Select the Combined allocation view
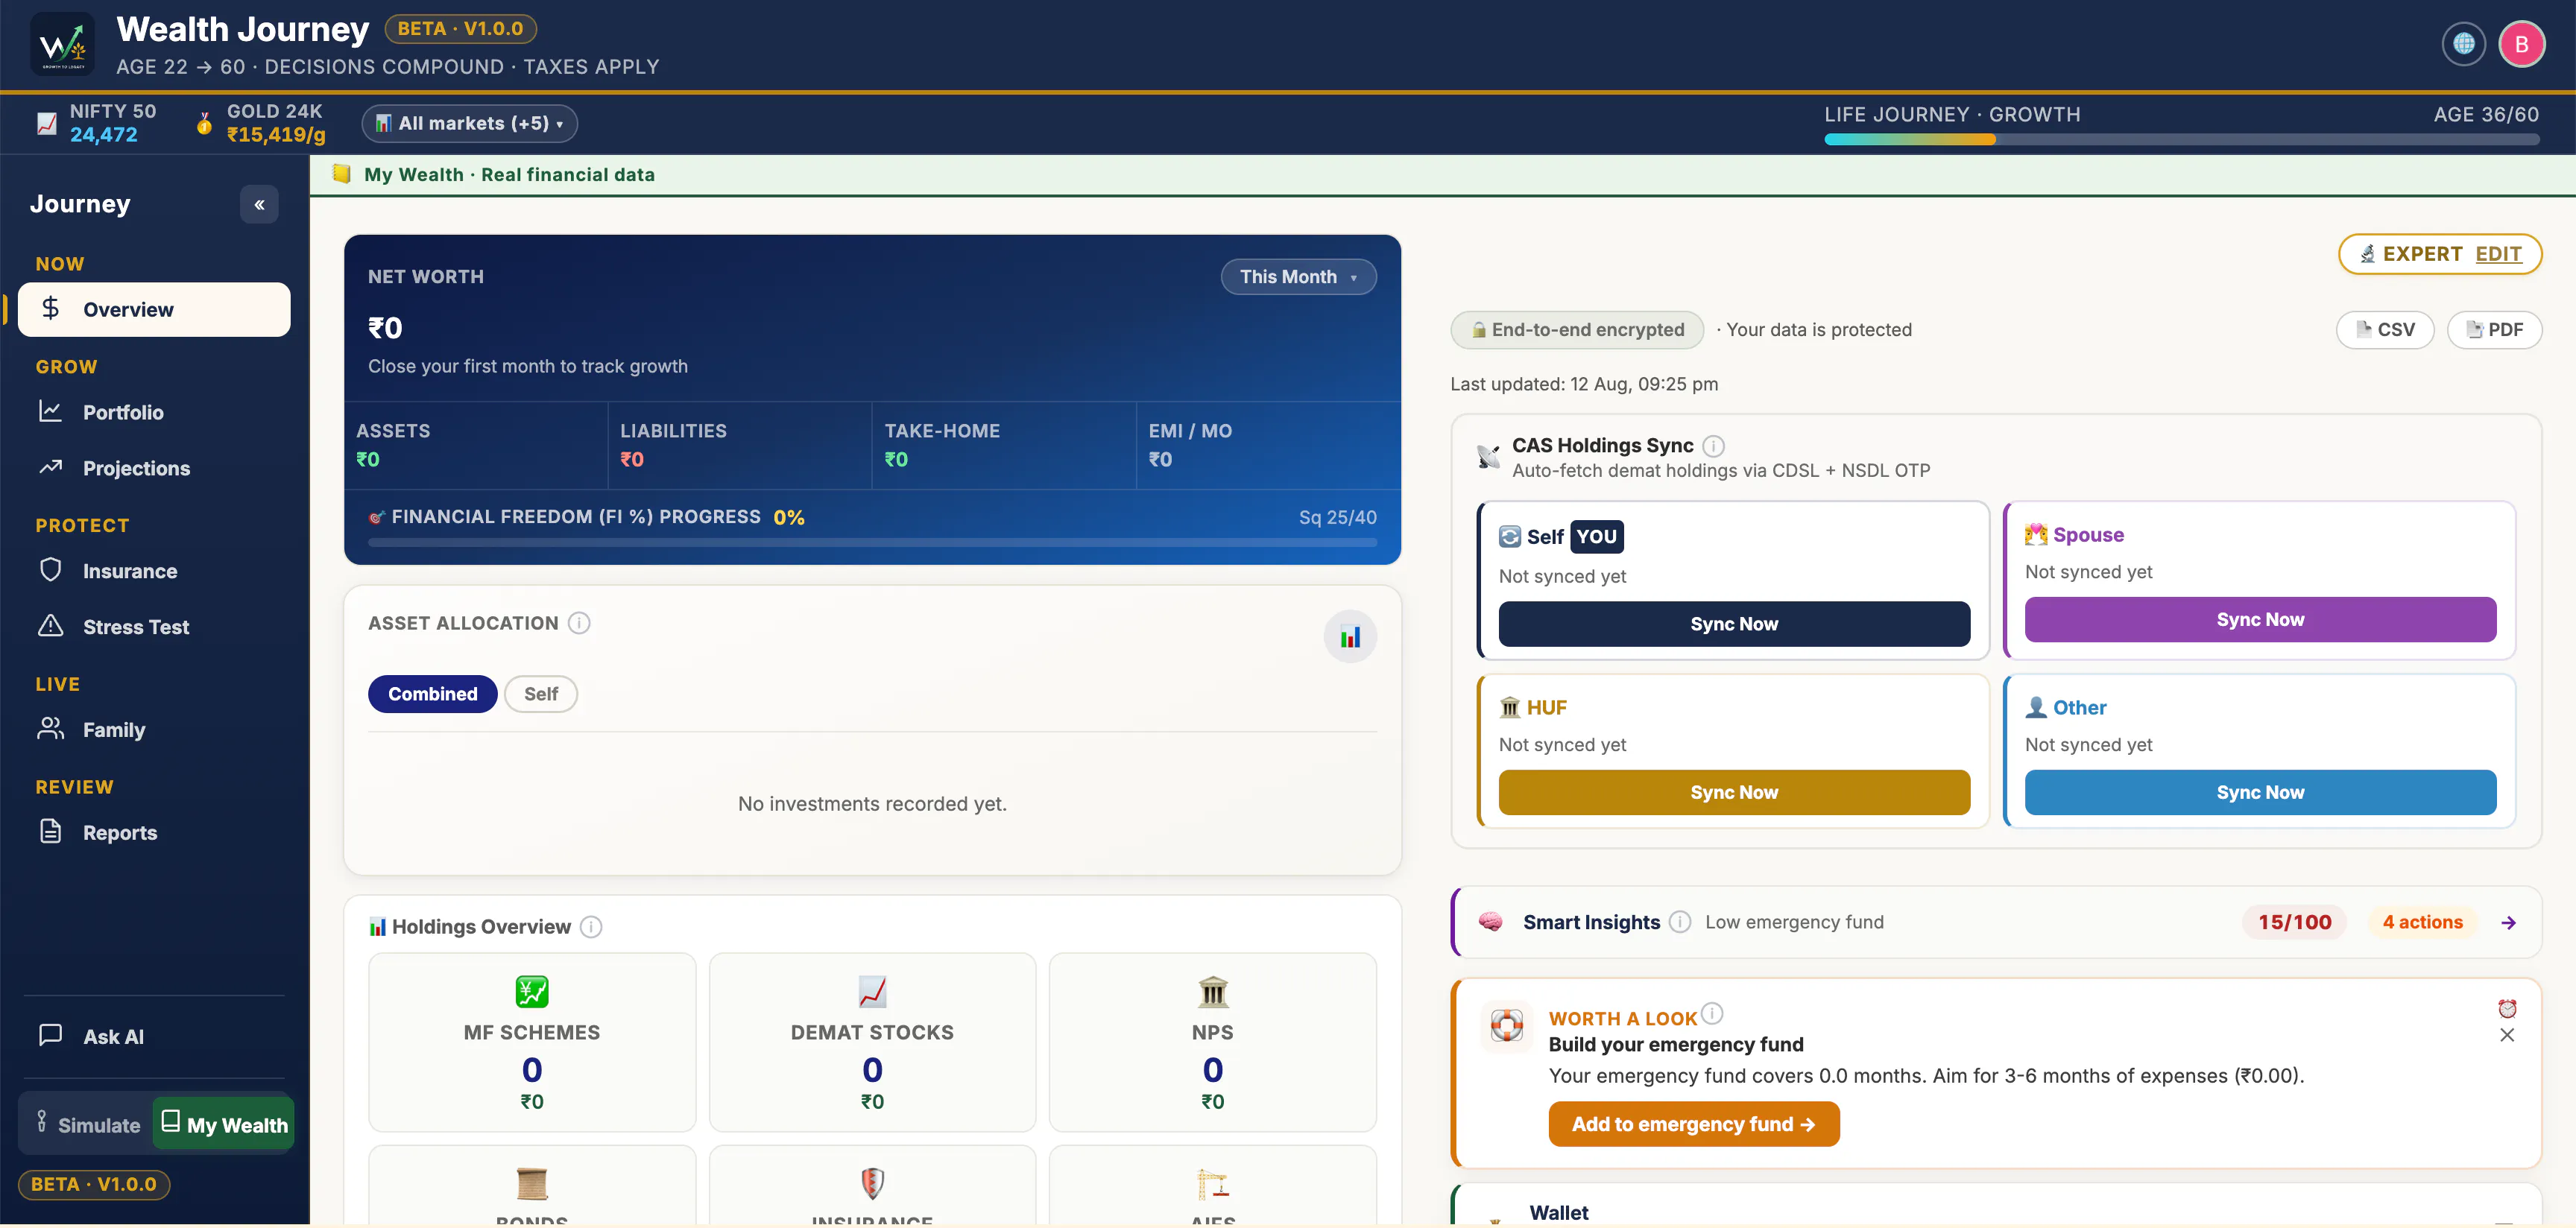 433,694
